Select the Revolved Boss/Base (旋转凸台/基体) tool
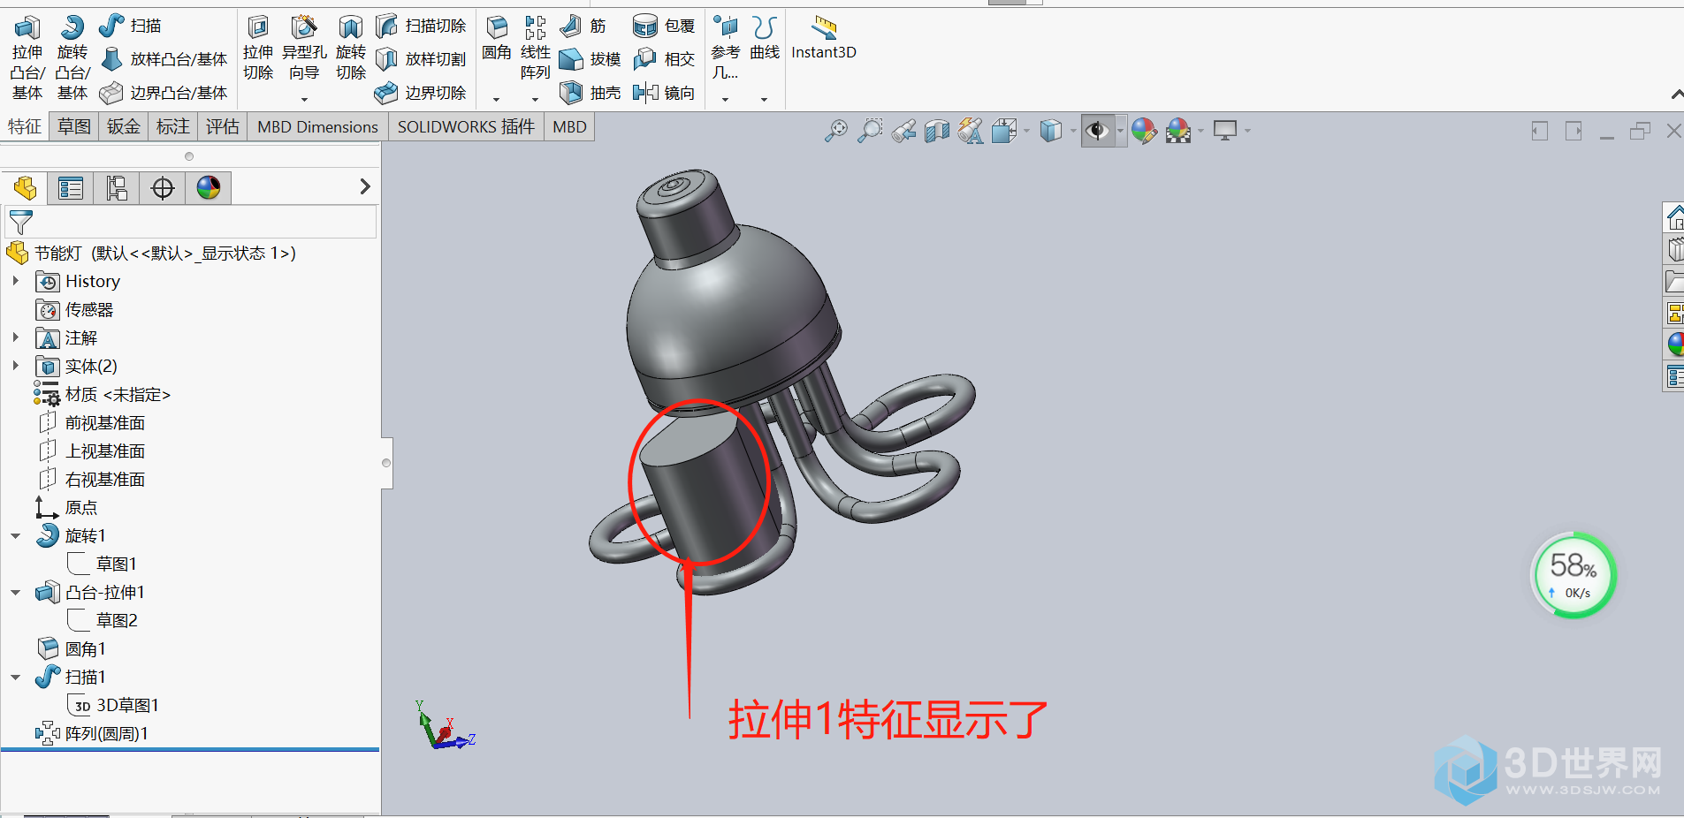The image size is (1684, 818). 72,57
